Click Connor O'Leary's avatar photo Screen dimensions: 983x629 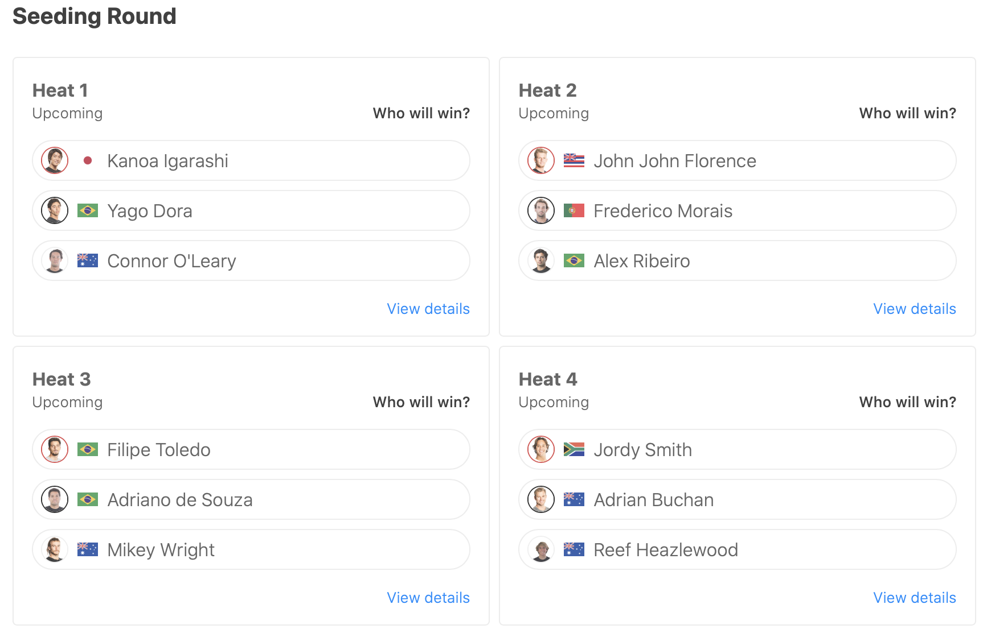(x=55, y=261)
